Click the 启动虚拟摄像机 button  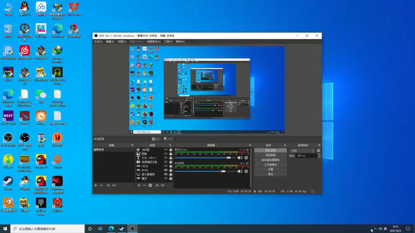[270, 160]
